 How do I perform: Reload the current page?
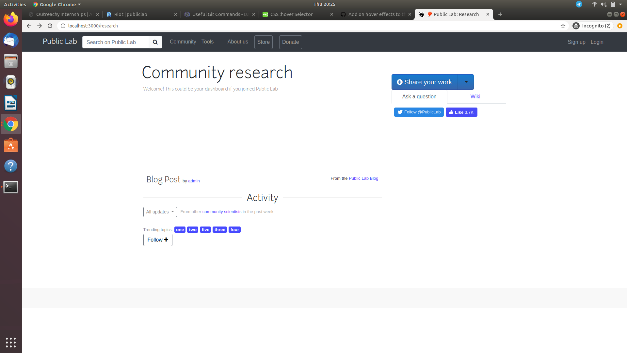click(x=50, y=26)
